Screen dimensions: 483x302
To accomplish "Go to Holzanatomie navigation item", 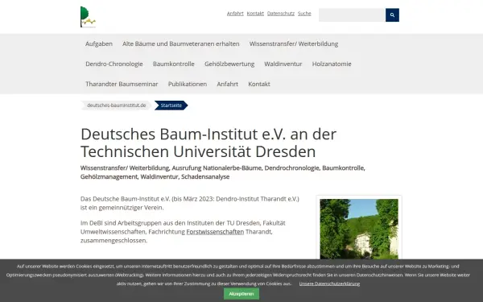I will pyautogui.click(x=332, y=64).
